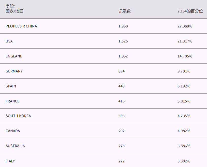Screen dimensions: 207x167
Task: Select the SOUTH KOREA row label
Action: click(18, 116)
